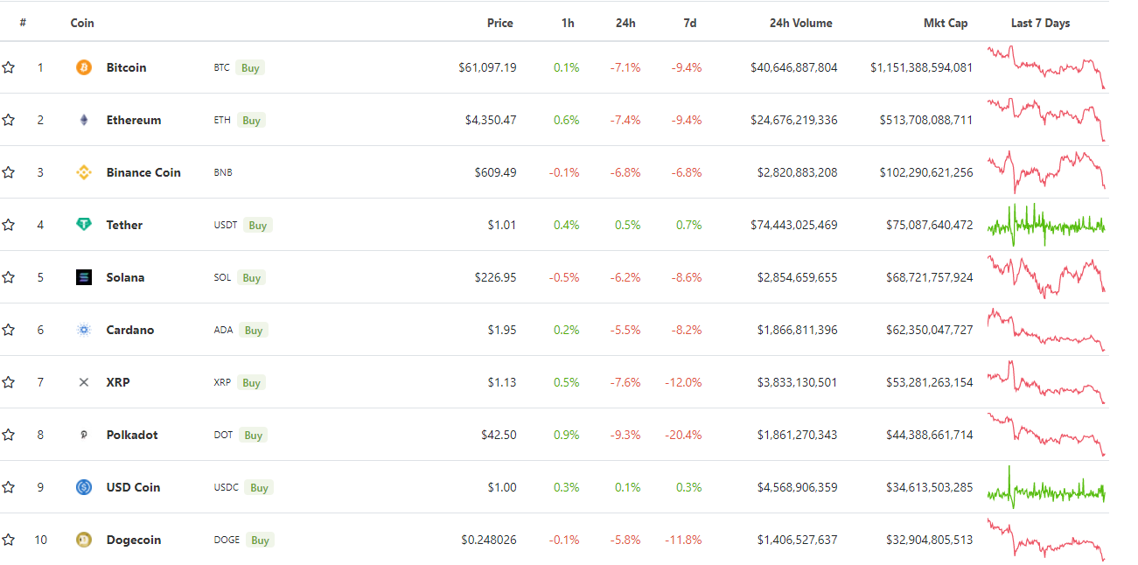Click Buy button for Polkadot
The width and height of the screenshot is (1138, 565).
click(x=254, y=435)
